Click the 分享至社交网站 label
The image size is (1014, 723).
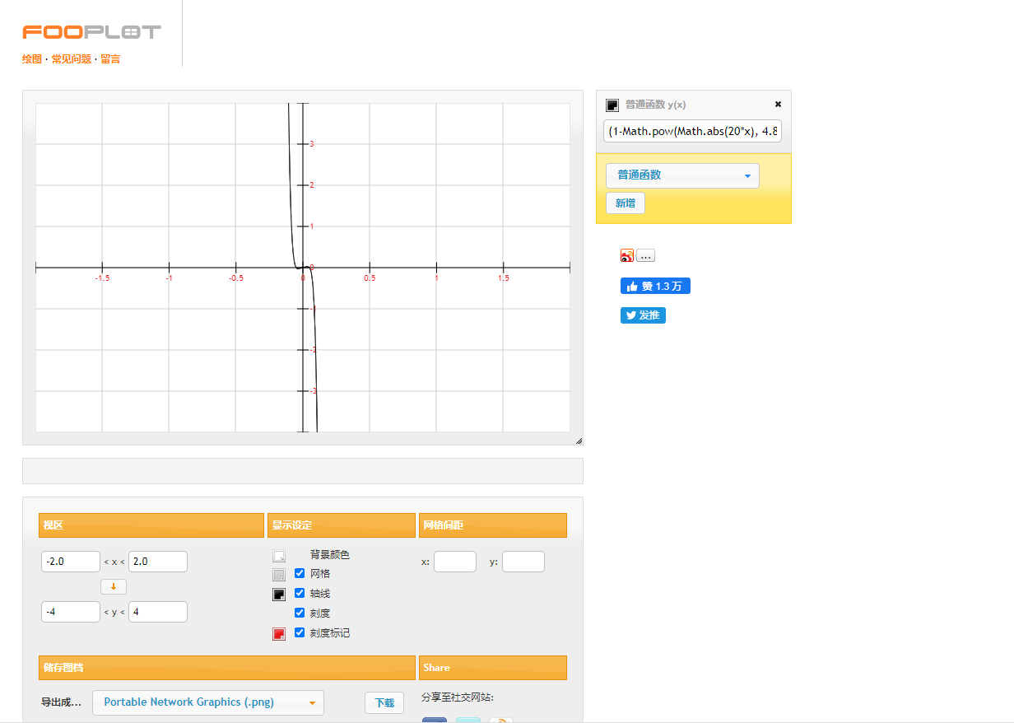point(458,697)
